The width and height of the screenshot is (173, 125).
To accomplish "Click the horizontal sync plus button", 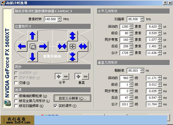I will (58, 76).
